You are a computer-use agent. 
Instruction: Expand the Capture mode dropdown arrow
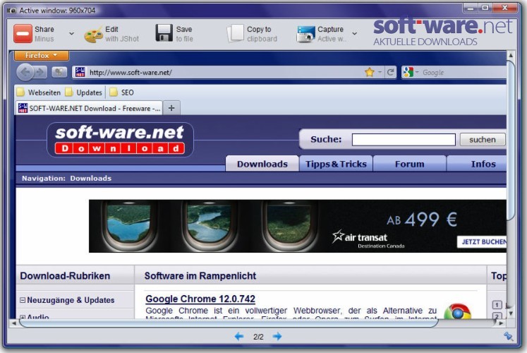[x=354, y=34]
